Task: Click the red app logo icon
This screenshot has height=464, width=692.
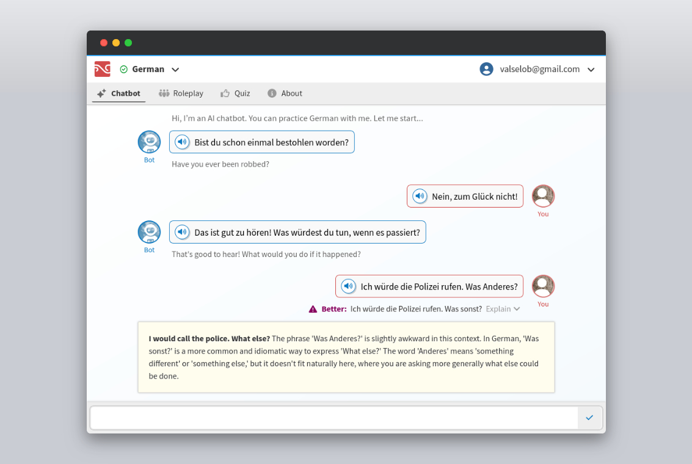Action: (102, 69)
